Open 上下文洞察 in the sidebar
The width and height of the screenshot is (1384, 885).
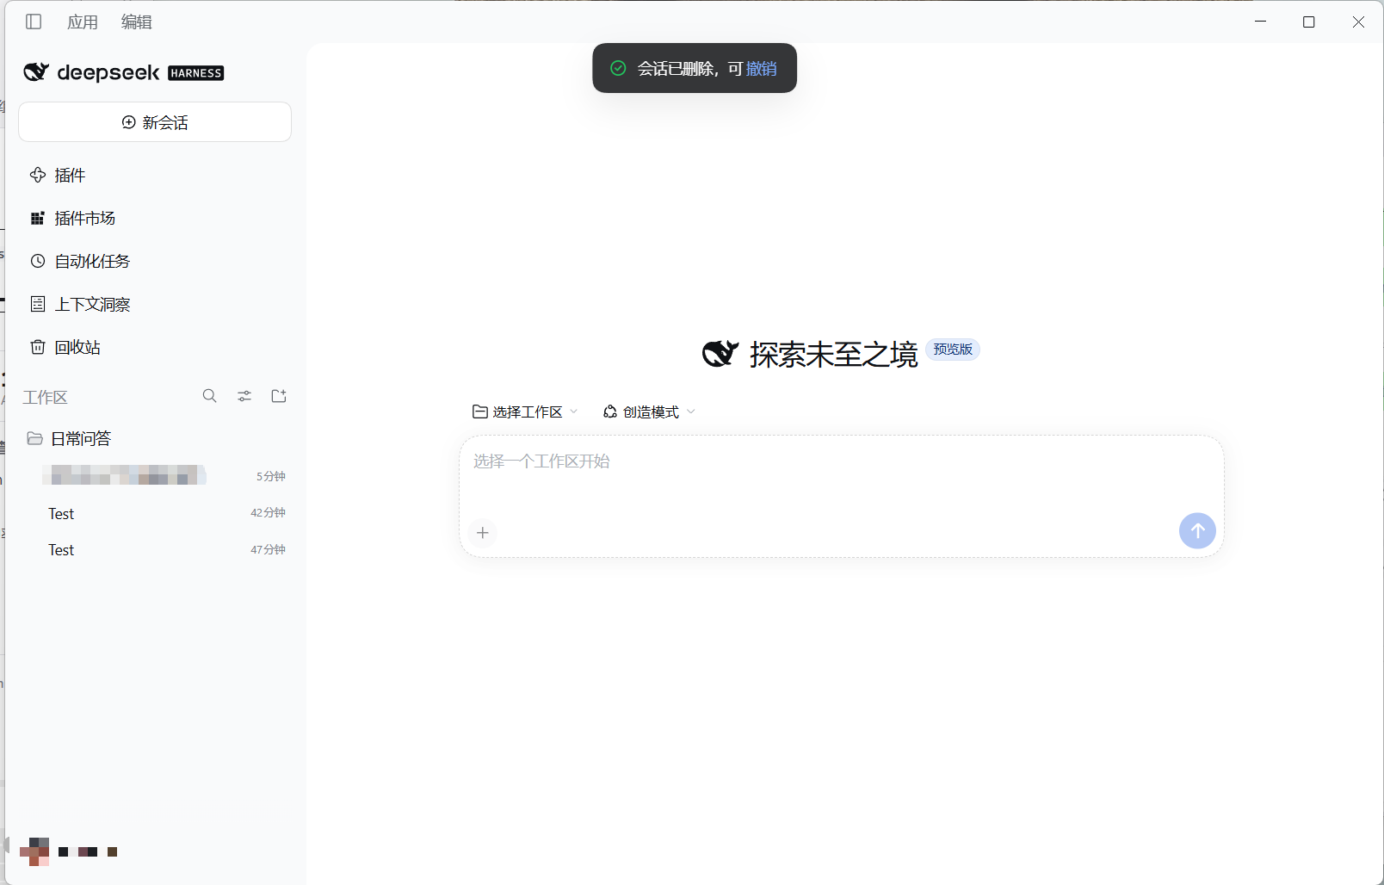(155, 305)
